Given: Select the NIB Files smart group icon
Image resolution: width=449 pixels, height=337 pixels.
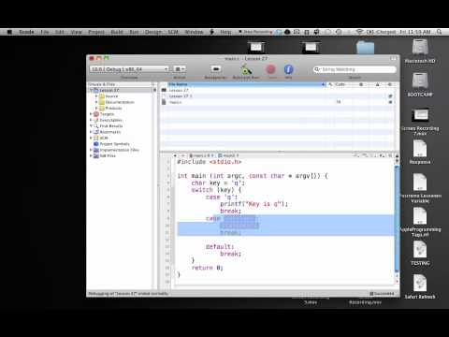Looking at the screenshot, I should pyautogui.click(x=96, y=155).
